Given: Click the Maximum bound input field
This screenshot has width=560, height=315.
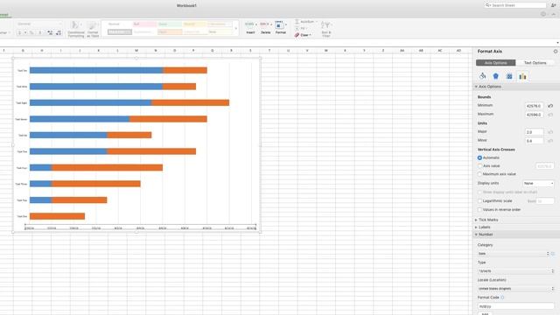Looking at the screenshot, I should click(x=534, y=115).
